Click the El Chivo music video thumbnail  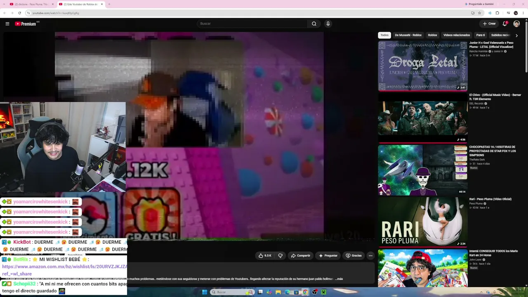(x=423, y=118)
